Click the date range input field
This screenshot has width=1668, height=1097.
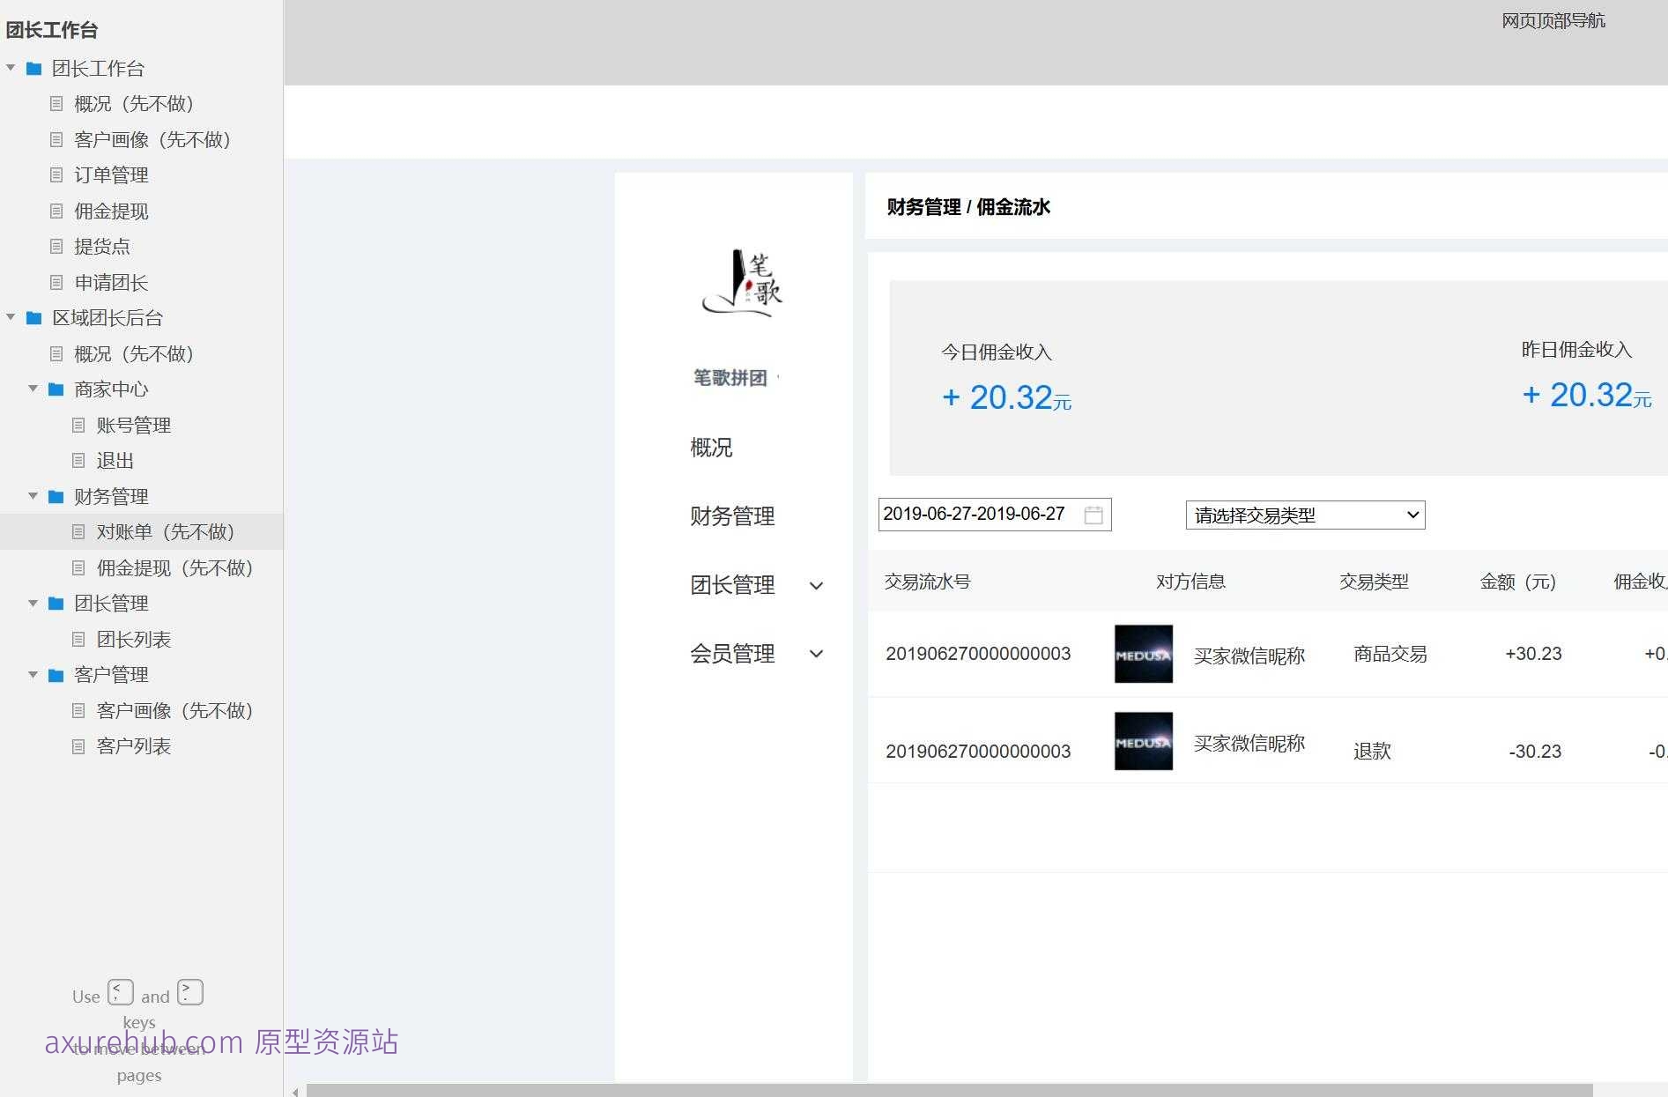click(x=974, y=514)
